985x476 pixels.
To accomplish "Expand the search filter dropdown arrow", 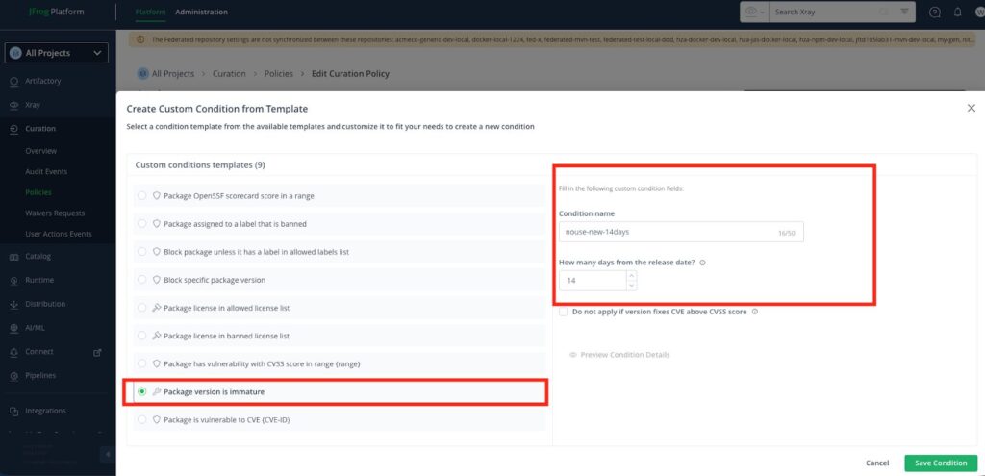I will click(x=906, y=12).
